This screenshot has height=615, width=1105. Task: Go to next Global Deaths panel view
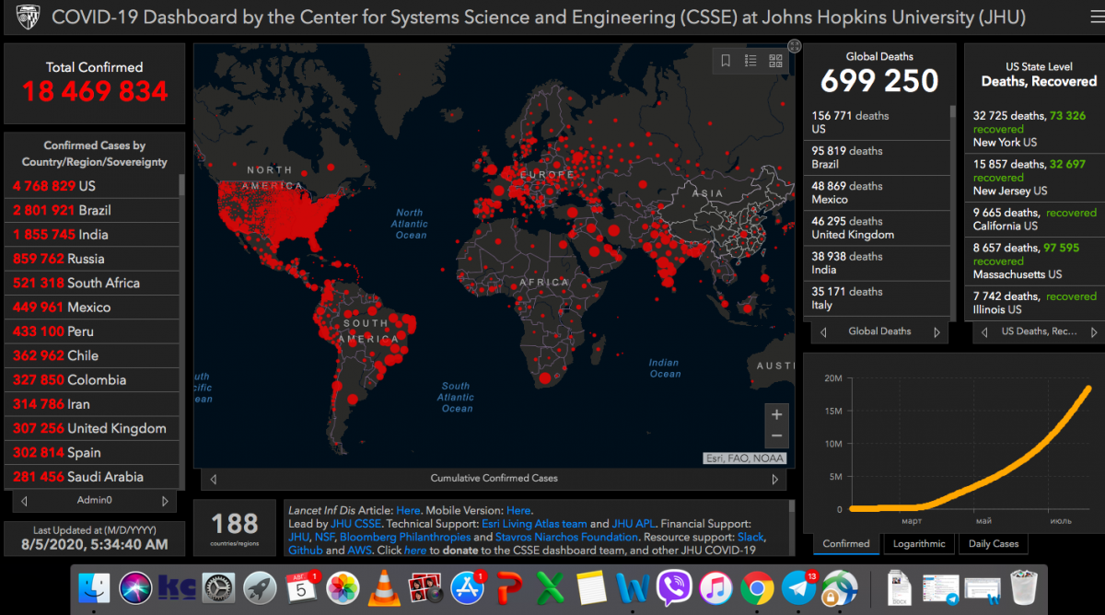[x=936, y=332]
